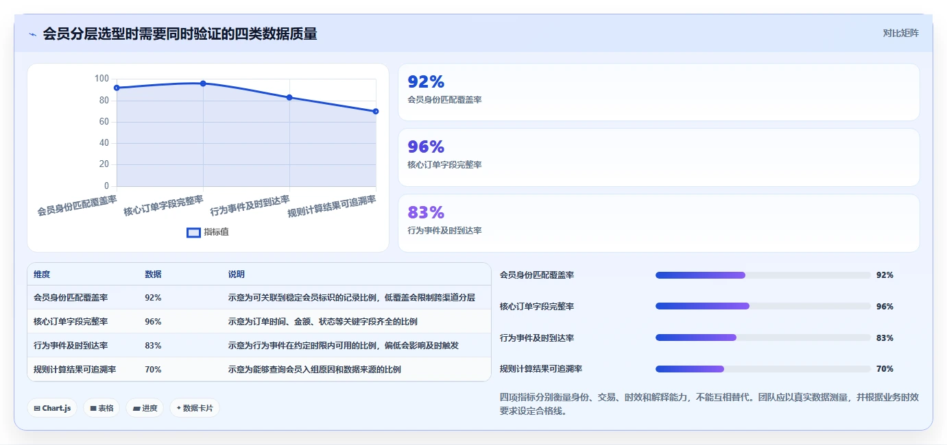Click the 进度 tag chip

click(x=145, y=408)
